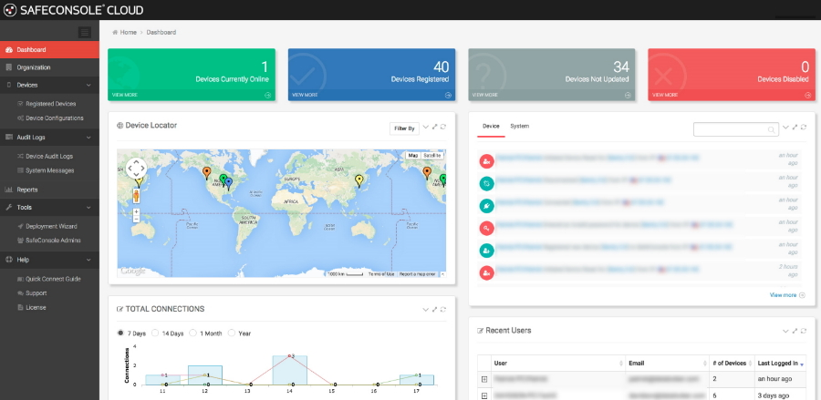
Task: Switch to the System tab
Action: coord(519,126)
